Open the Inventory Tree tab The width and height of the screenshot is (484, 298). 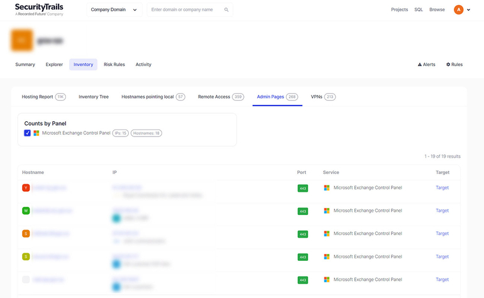click(x=94, y=97)
